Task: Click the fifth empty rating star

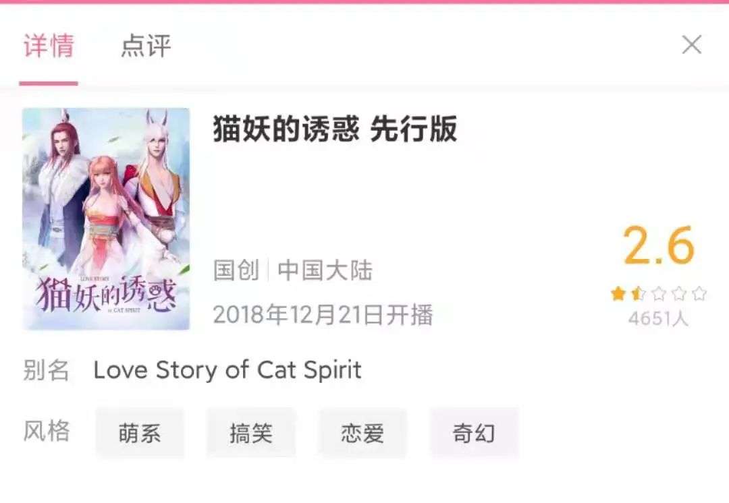Action: [x=699, y=293]
